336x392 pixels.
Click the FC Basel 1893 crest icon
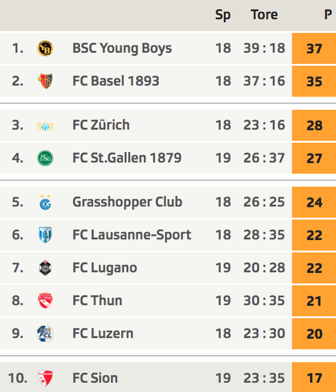coord(45,81)
